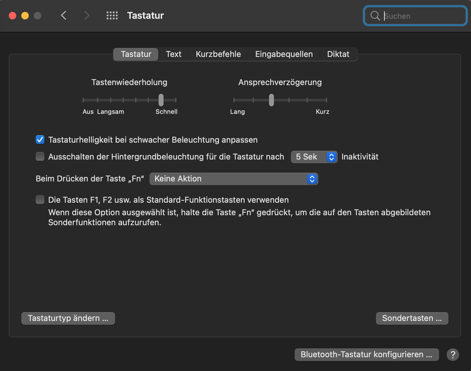
Task: Click the forward chevron arrow
Action: pyautogui.click(x=87, y=15)
